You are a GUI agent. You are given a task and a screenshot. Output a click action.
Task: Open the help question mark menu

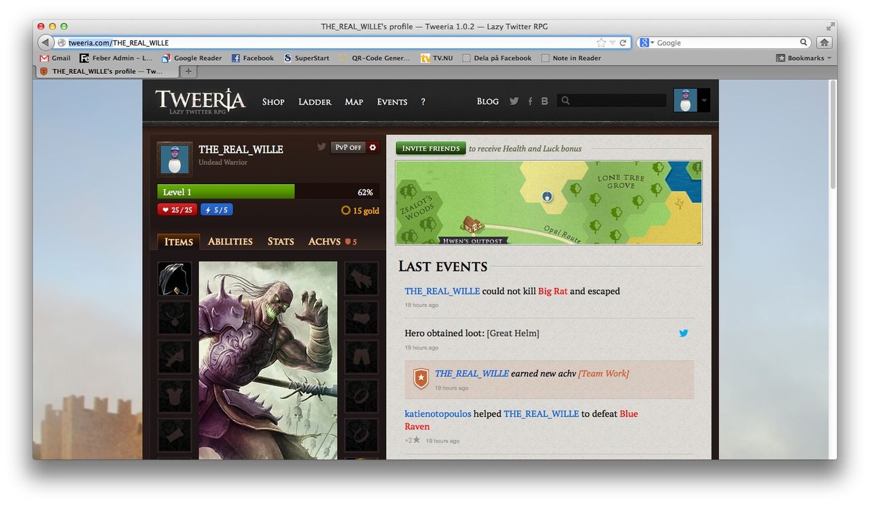[x=423, y=102]
